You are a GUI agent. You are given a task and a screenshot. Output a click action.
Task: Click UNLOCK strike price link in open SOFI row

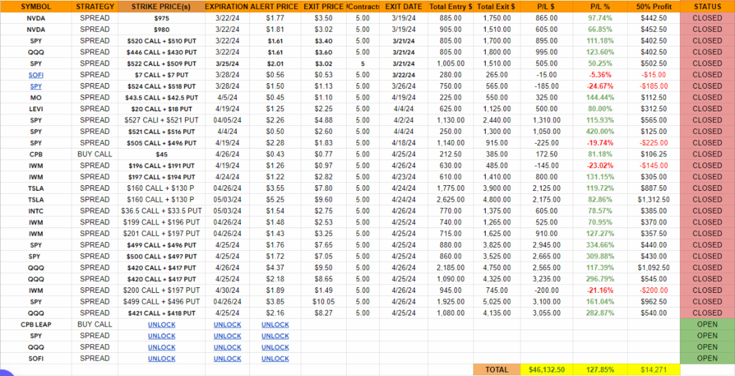coord(162,358)
